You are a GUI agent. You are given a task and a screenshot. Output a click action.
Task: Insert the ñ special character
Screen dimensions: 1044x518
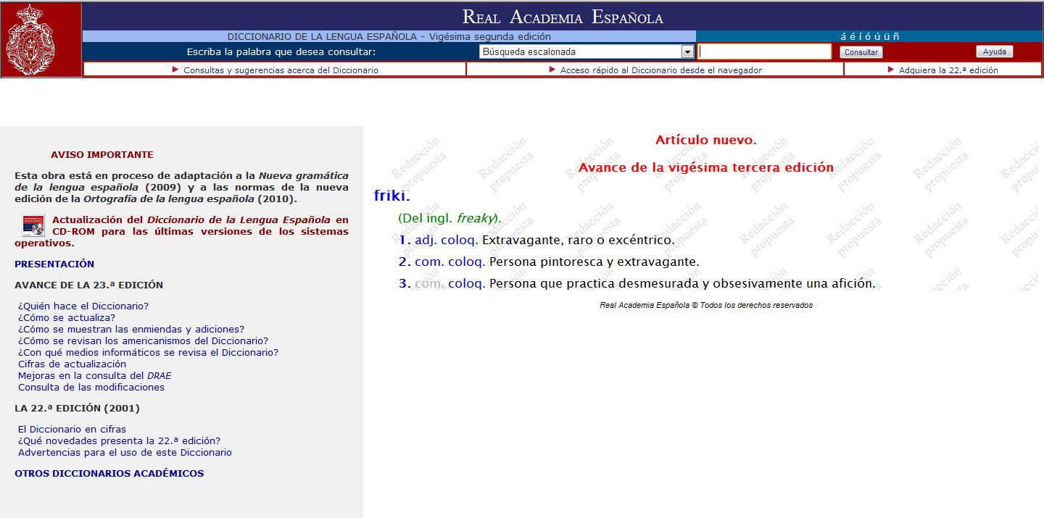click(x=896, y=37)
